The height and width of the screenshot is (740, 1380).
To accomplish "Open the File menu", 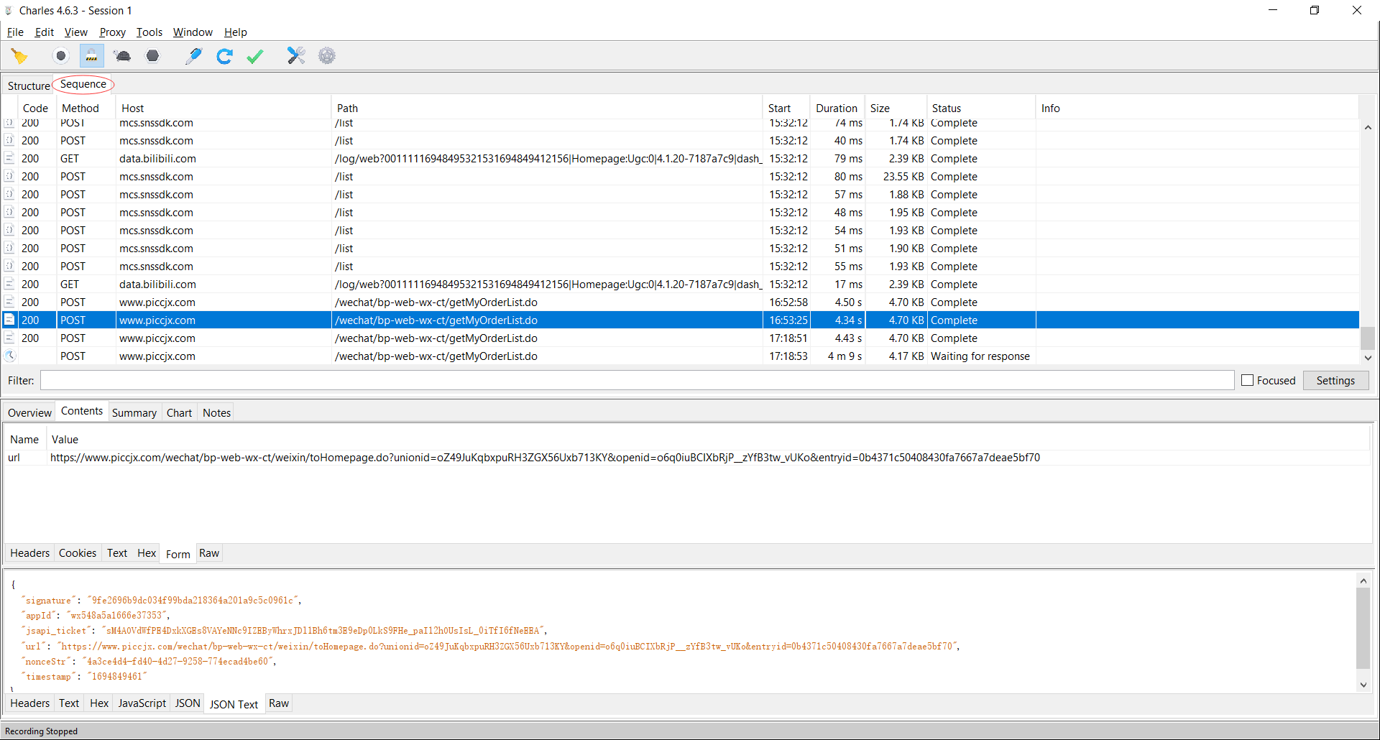I will tap(15, 32).
